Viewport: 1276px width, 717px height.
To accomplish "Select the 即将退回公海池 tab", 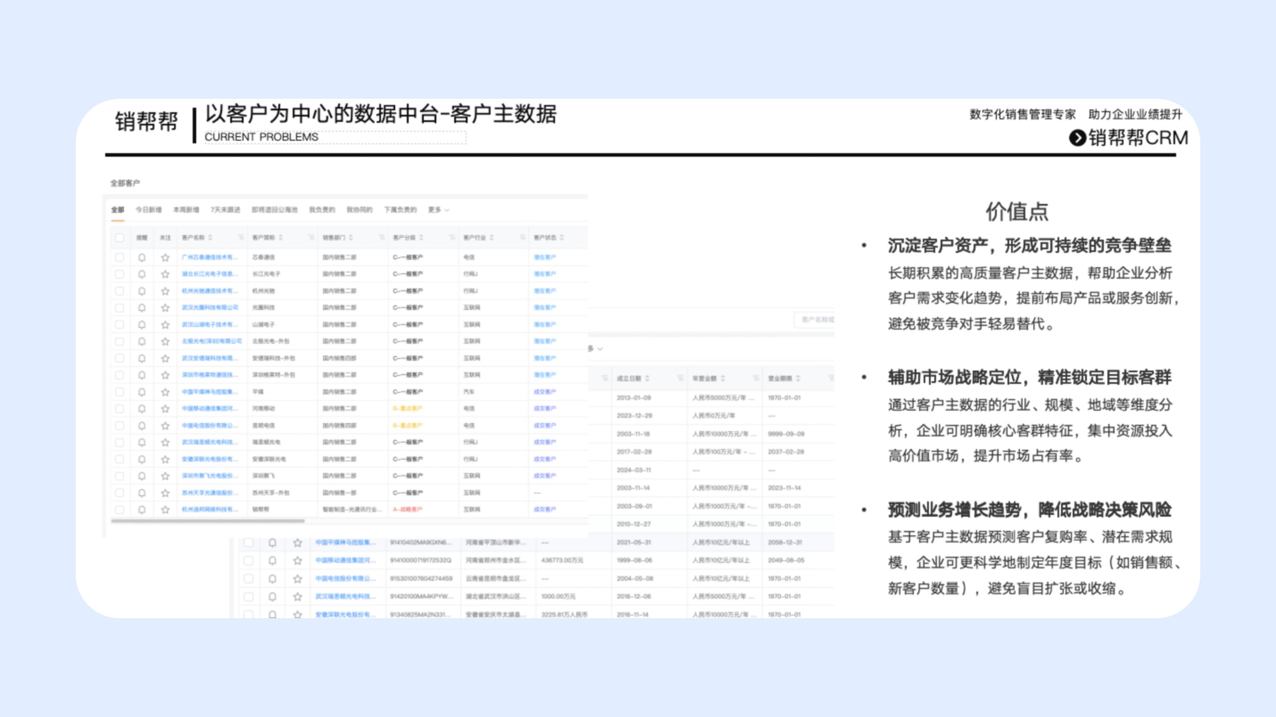I will (274, 210).
